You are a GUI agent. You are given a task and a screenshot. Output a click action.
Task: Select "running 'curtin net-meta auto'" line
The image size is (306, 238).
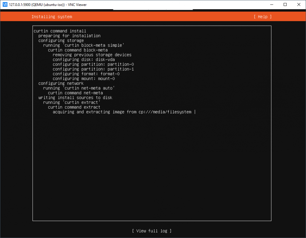(x=79, y=88)
